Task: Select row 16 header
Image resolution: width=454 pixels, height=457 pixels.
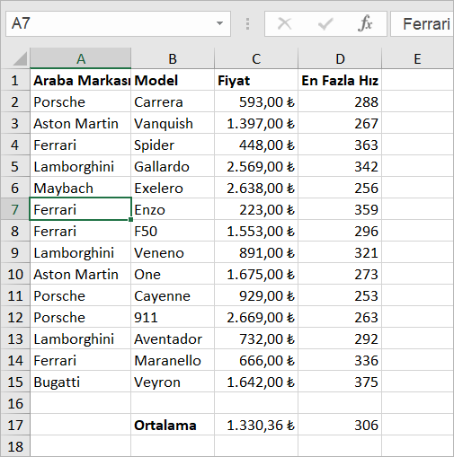Action: coord(15,403)
